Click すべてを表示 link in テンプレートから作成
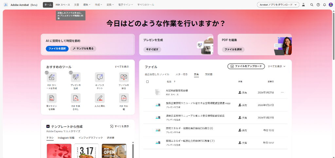Image resolution: width=335 pixels, height=158 pixels. [x=119, y=126]
